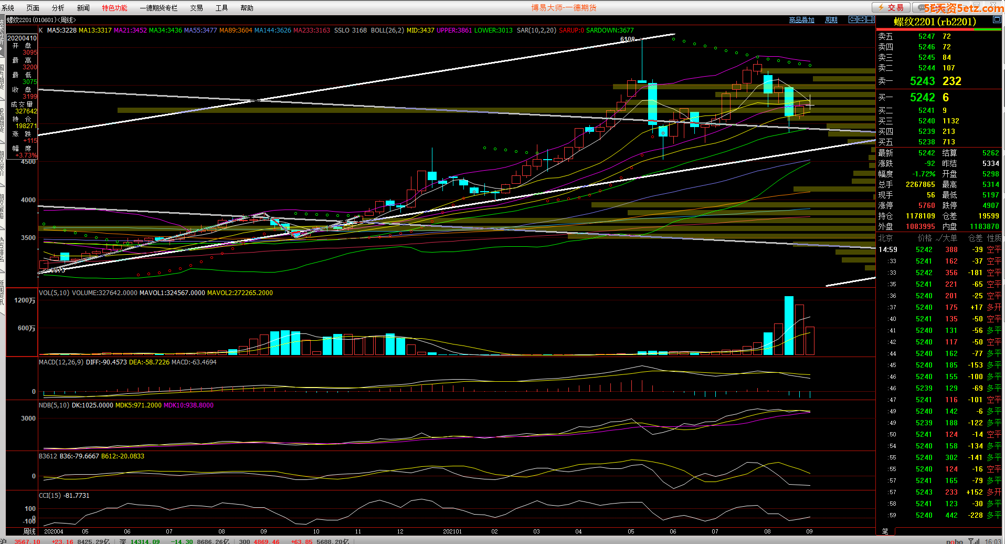Viewport: 1005px width, 544px height.
Task: Open the 特色功能 menu
Action: 114,8
